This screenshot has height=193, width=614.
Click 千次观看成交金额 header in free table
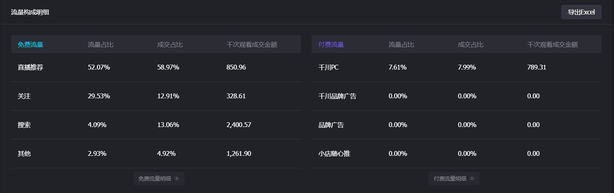252,45
